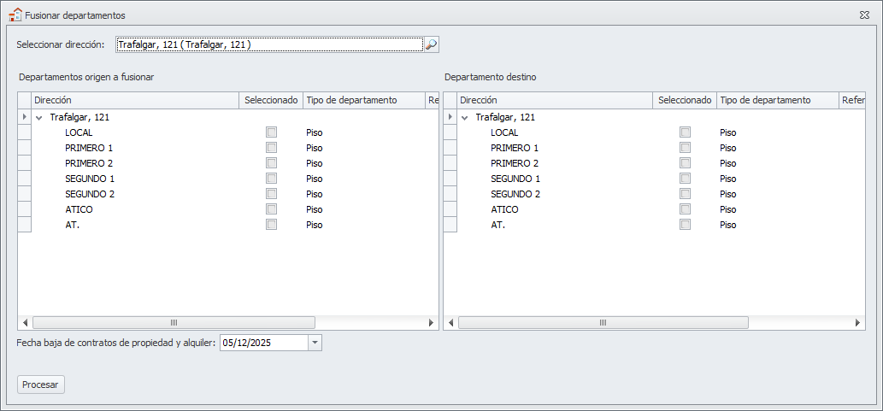Click left scroll arrow of origin grid
Image resolution: width=883 pixels, height=411 pixels.
coord(25,323)
